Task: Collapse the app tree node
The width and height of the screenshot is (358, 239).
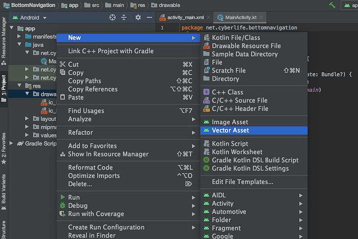Action: pos(12,28)
